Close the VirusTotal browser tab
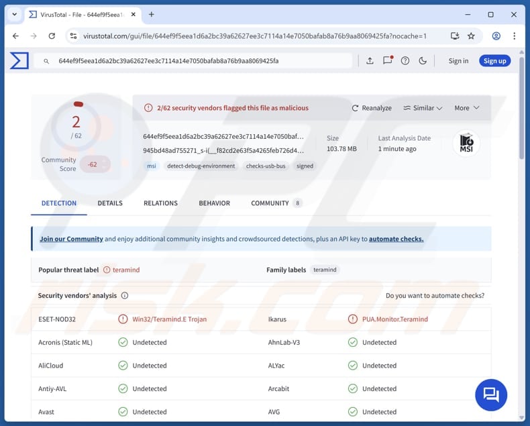This screenshot has height=426, width=530. tap(134, 15)
